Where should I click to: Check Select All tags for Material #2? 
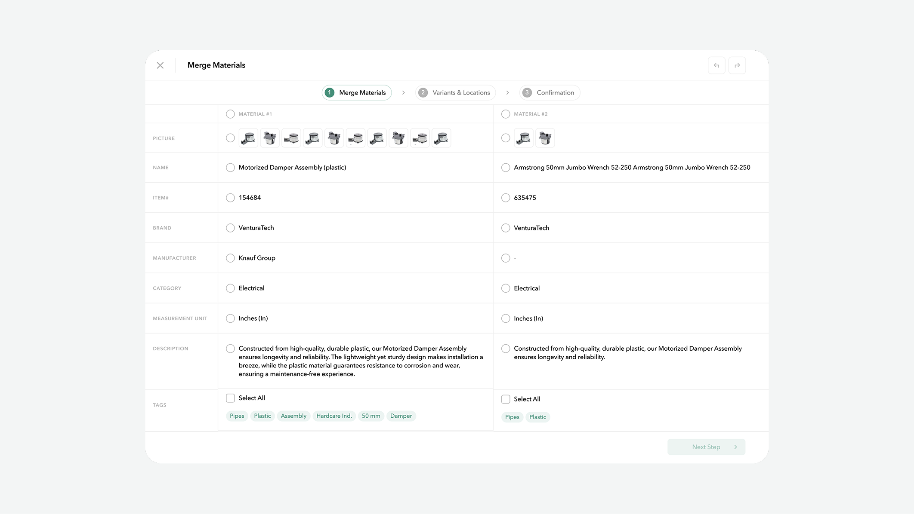click(x=506, y=399)
